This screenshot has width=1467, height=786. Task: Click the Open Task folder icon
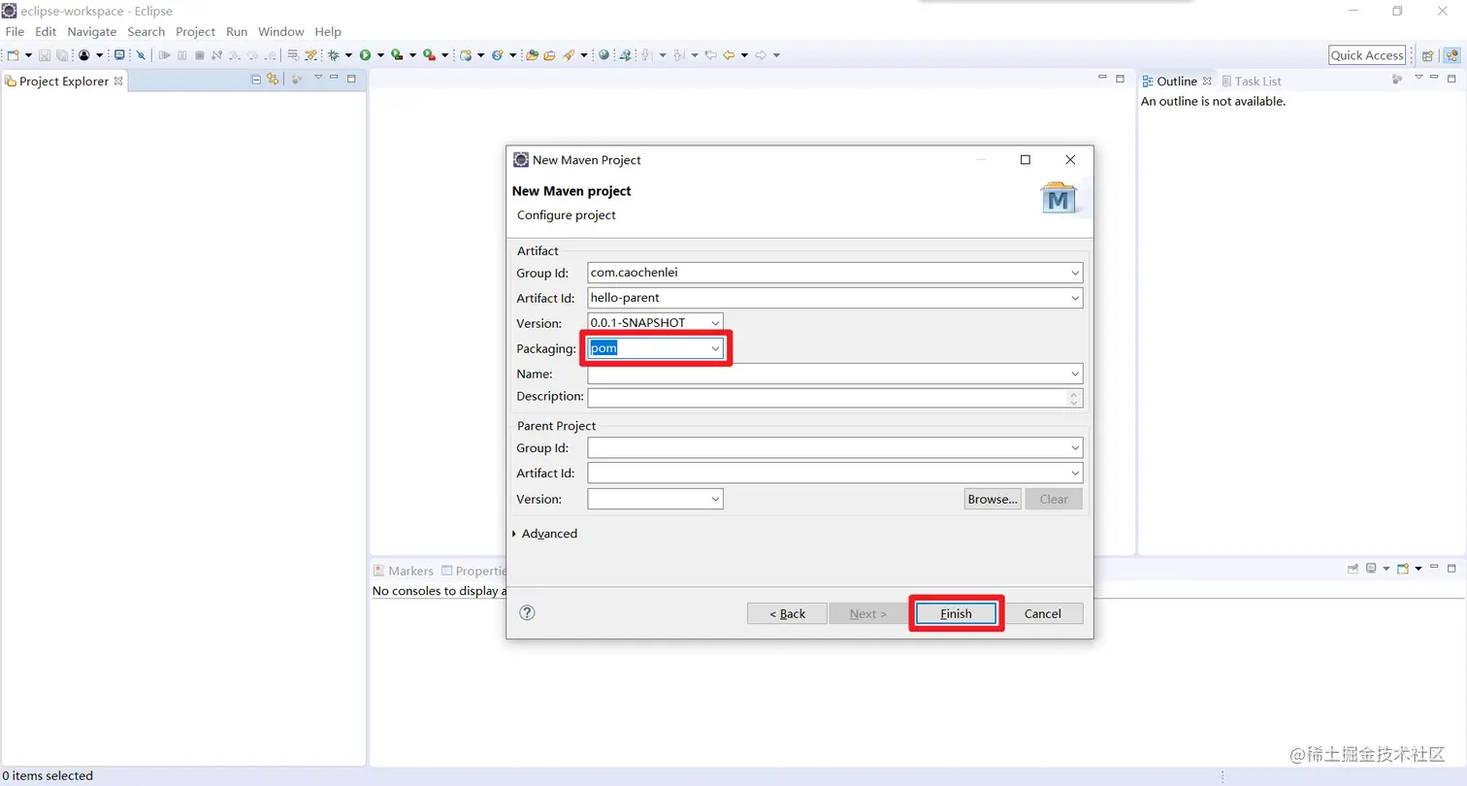point(549,55)
